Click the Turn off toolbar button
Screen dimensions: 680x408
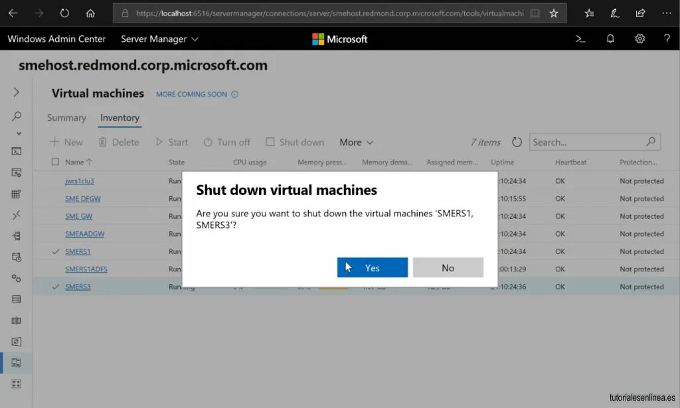point(227,142)
